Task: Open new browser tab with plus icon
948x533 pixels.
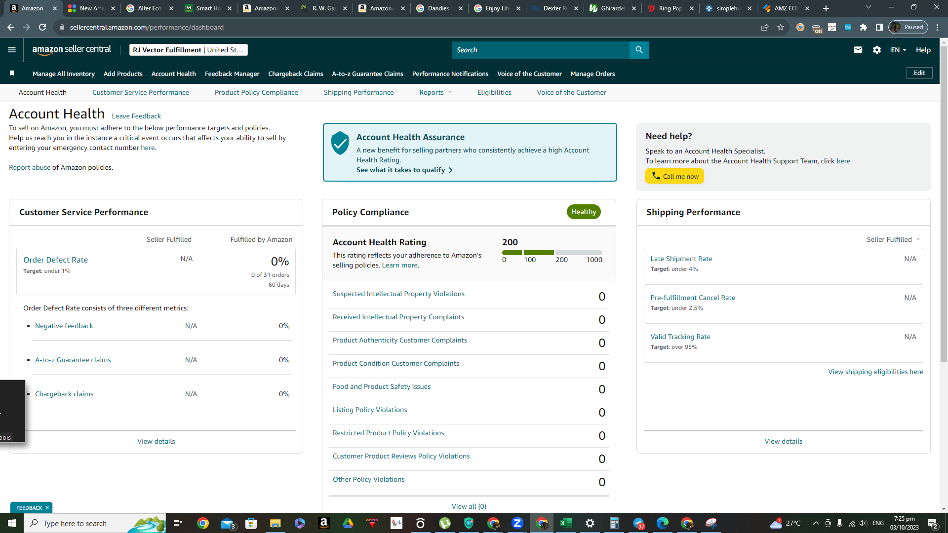Action: tap(826, 8)
